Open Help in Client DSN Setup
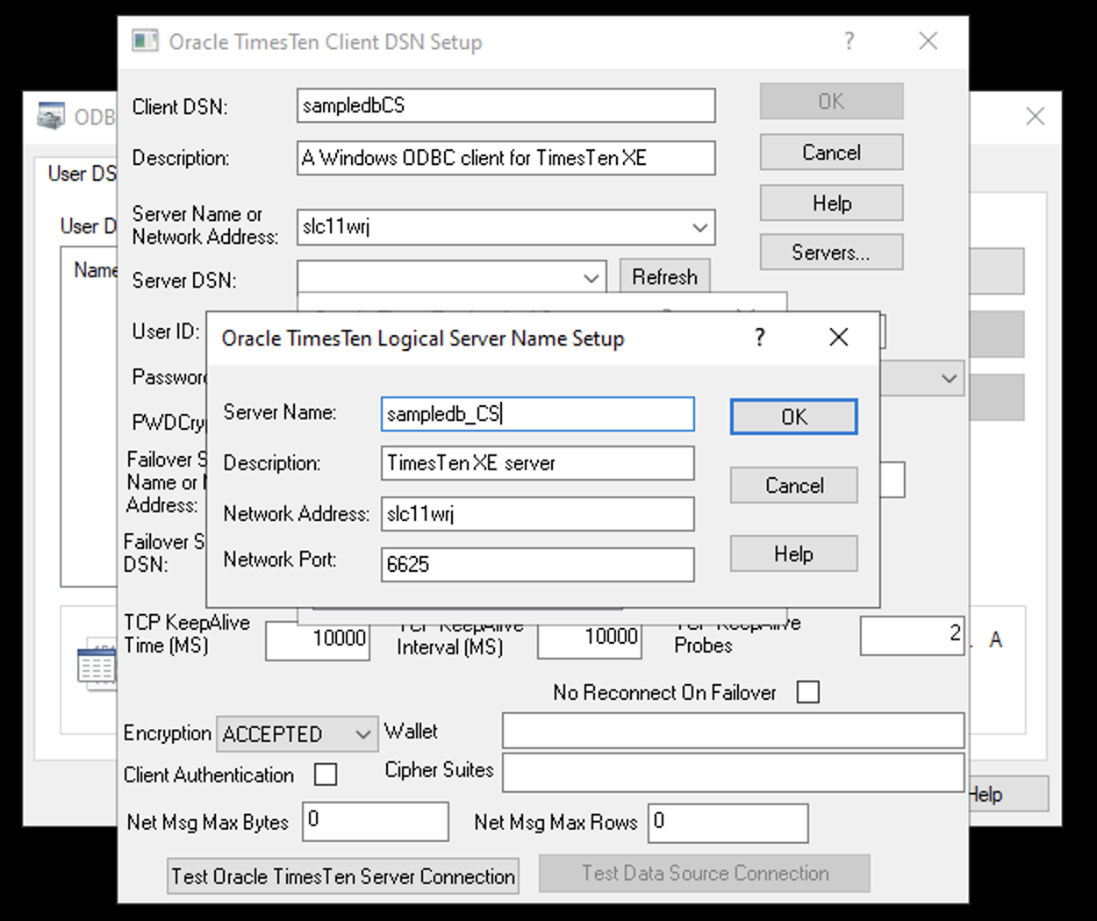 [x=831, y=203]
